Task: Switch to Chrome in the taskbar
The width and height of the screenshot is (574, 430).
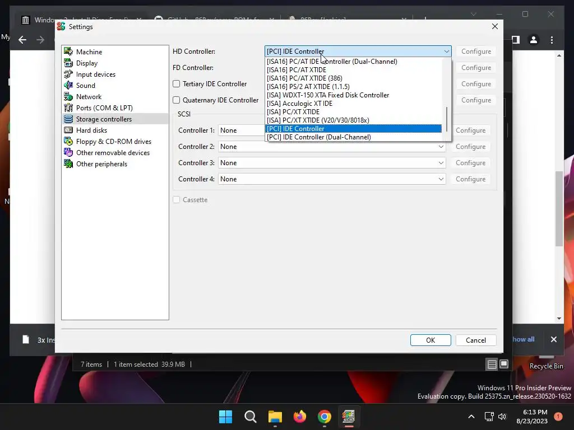Action: click(x=325, y=417)
